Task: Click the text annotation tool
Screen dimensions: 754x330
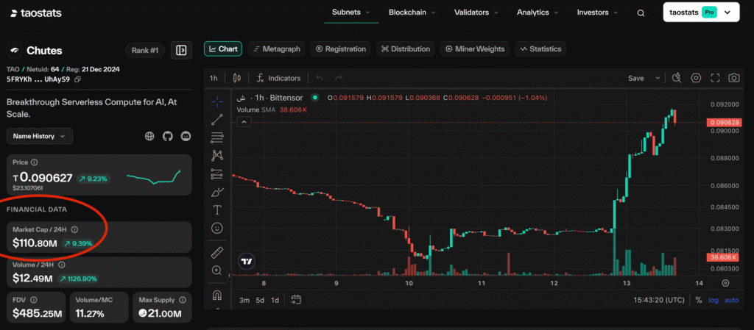Action: point(217,210)
